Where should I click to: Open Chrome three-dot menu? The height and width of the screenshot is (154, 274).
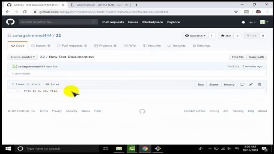point(267,12)
